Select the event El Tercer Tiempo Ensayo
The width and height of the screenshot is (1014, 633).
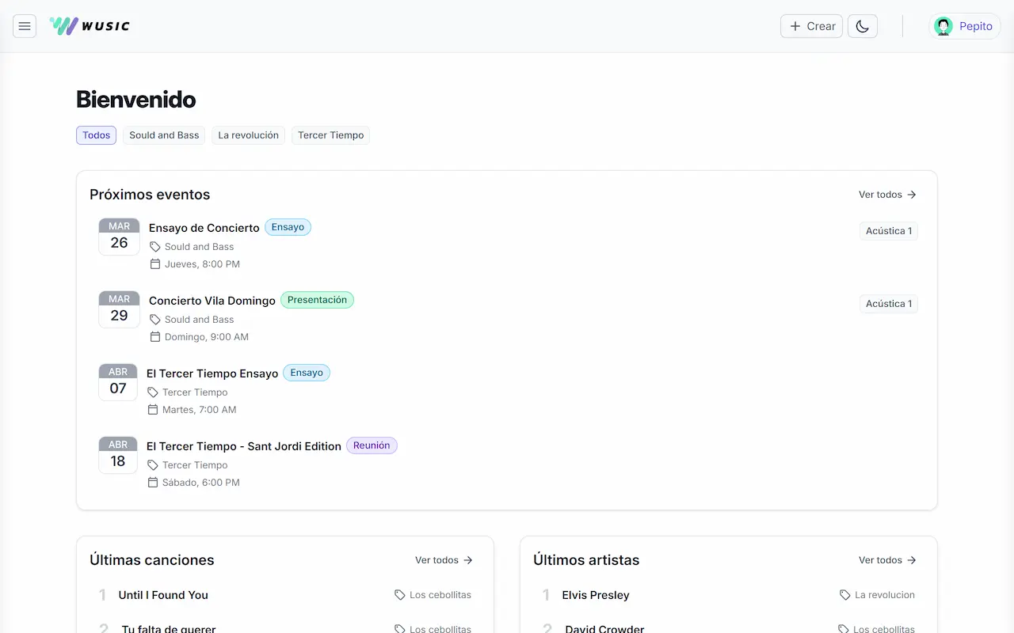pos(212,373)
